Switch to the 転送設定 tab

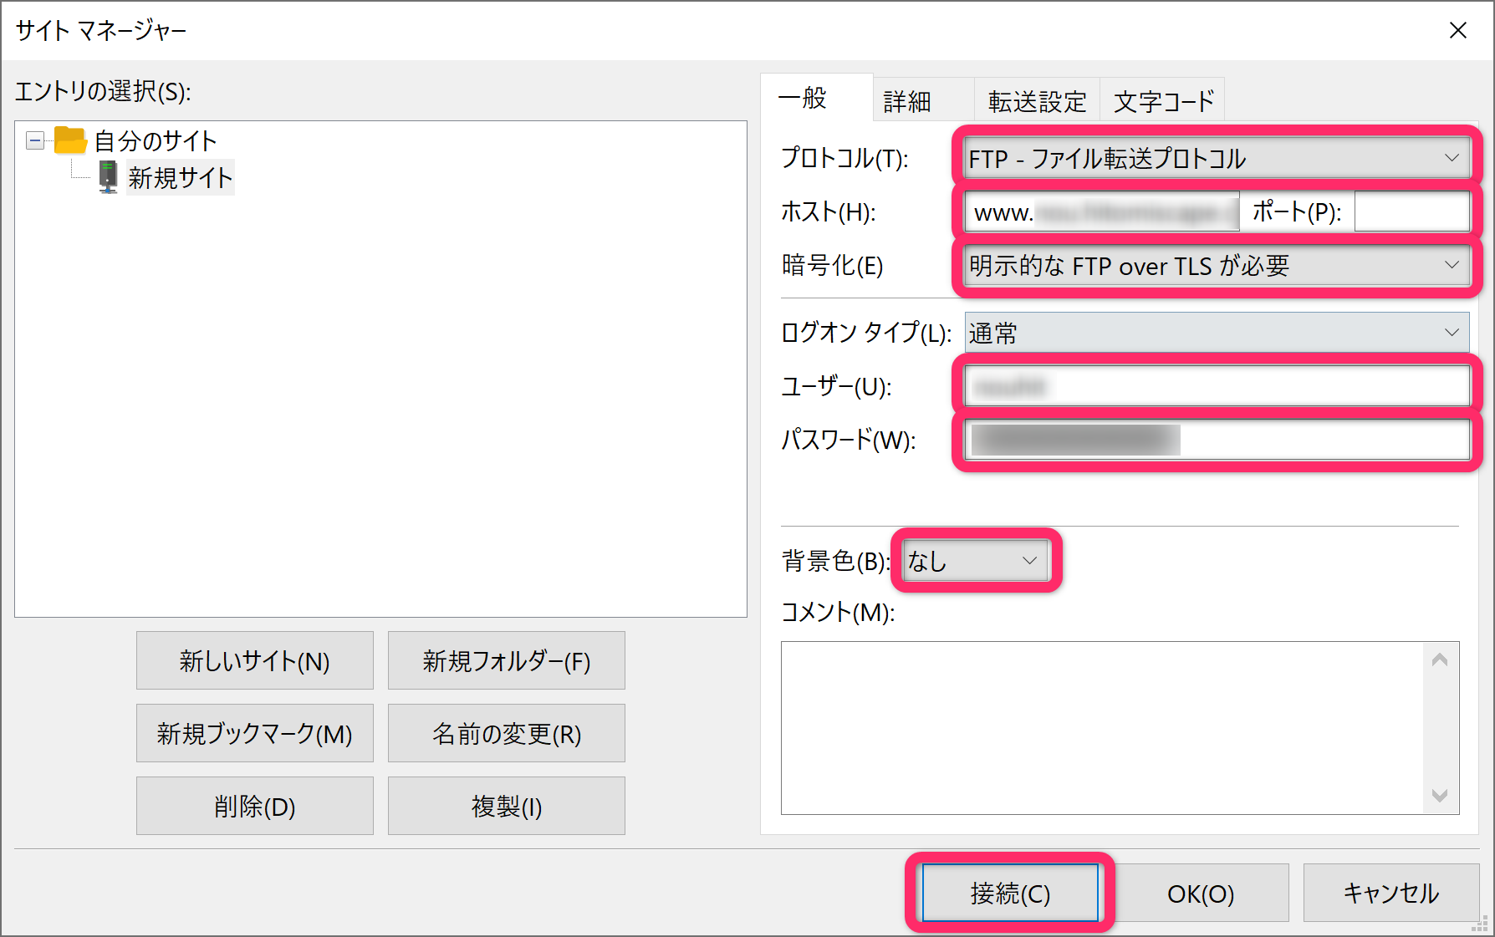tap(1037, 99)
